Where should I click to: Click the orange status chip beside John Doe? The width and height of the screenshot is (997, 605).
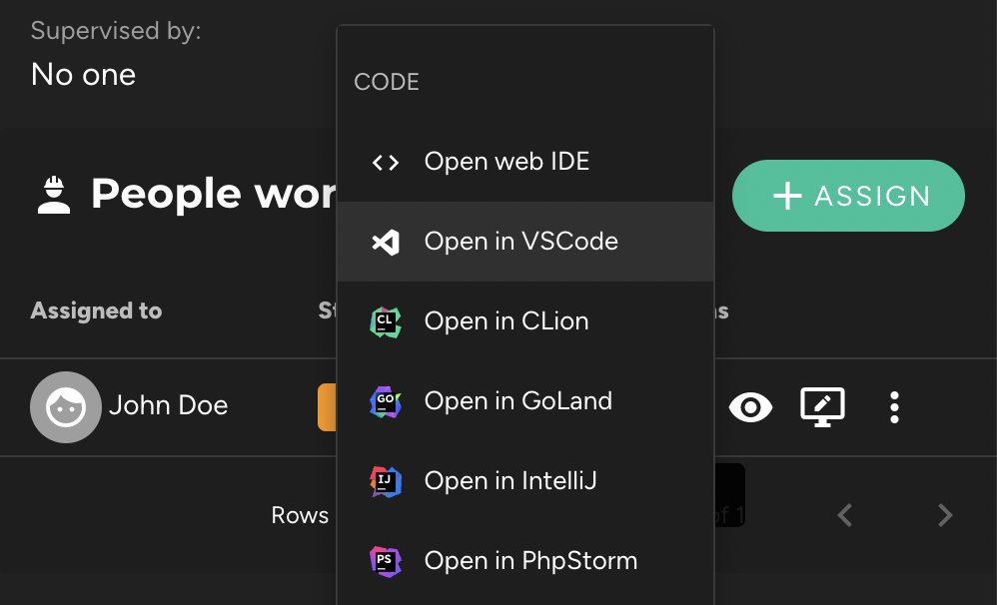pyautogui.click(x=327, y=406)
